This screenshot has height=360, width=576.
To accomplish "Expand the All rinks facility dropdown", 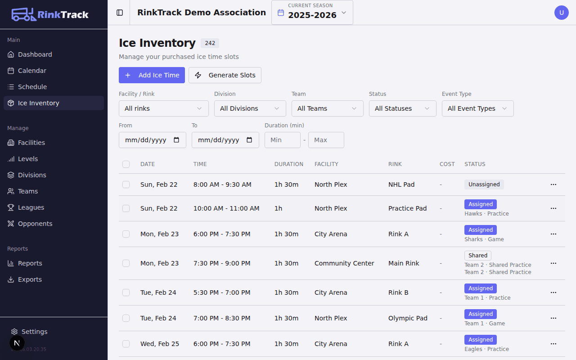I will (x=163, y=108).
